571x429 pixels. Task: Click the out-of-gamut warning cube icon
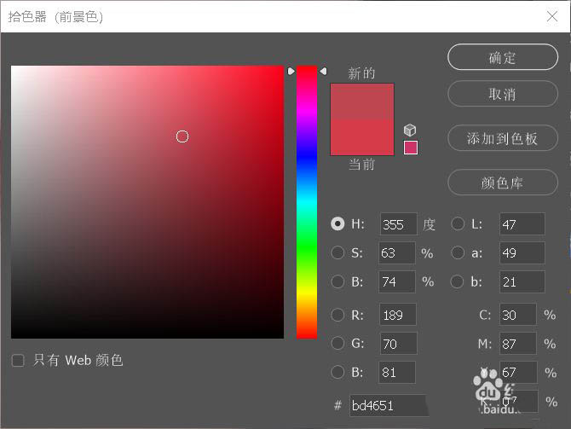[410, 130]
